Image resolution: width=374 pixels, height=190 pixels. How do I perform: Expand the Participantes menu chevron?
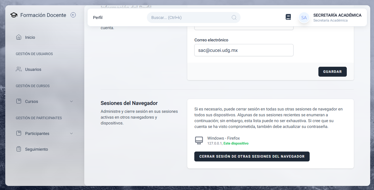point(71,133)
